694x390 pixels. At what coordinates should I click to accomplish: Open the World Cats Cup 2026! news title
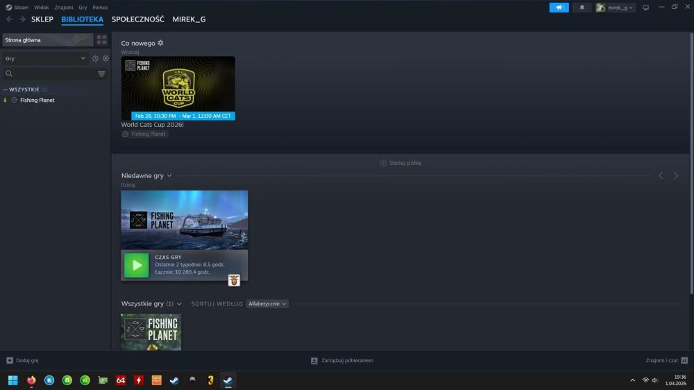click(x=152, y=125)
